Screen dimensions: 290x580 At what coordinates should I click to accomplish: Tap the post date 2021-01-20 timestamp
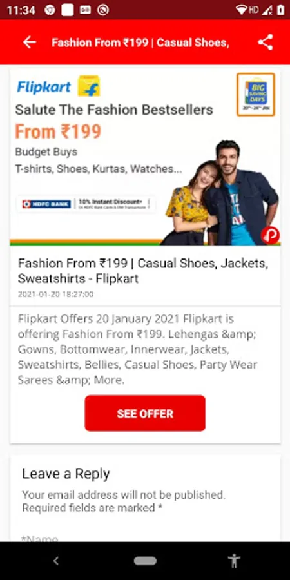point(55,295)
